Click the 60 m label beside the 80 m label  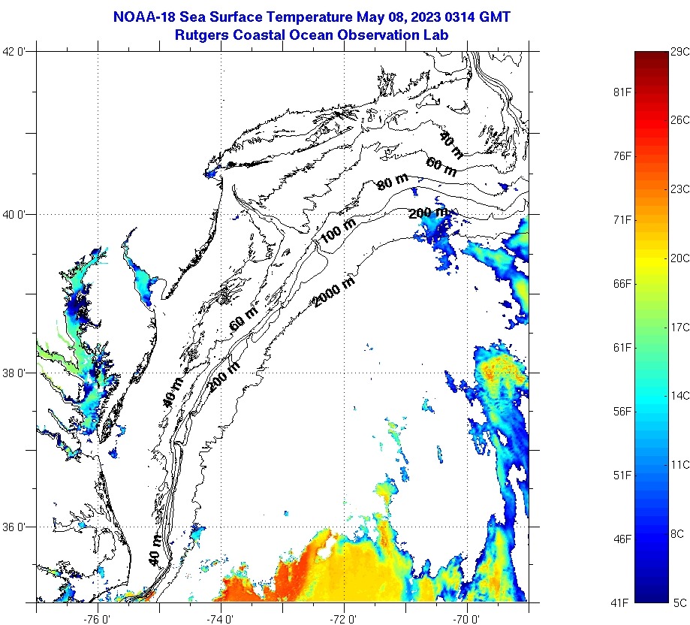(441, 166)
